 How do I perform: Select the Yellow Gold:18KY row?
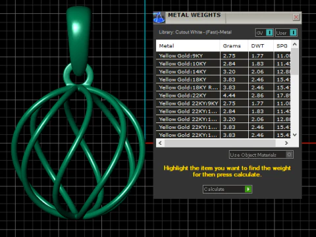click(x=223, y=80)
